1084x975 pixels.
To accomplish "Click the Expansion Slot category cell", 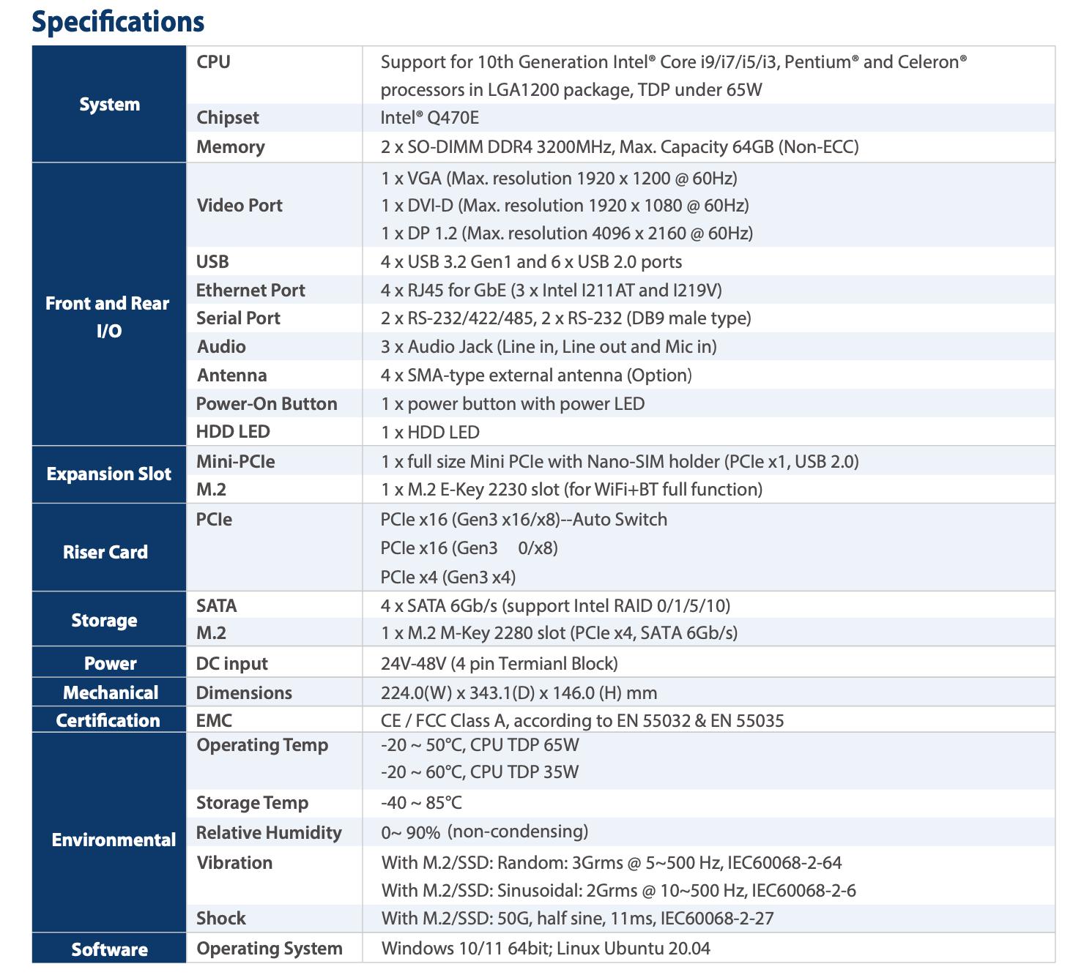I will pos(108,474).
